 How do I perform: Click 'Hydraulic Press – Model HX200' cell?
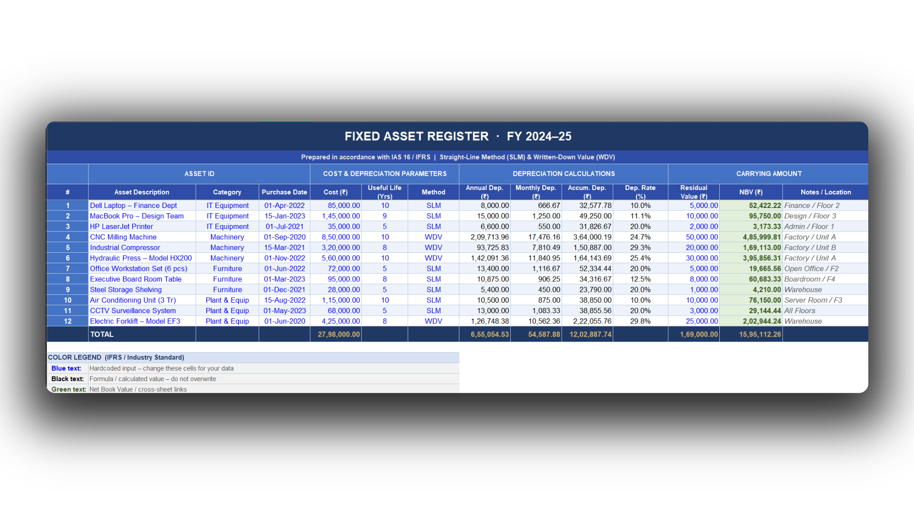pyautogui.click(x=142, y=258)
